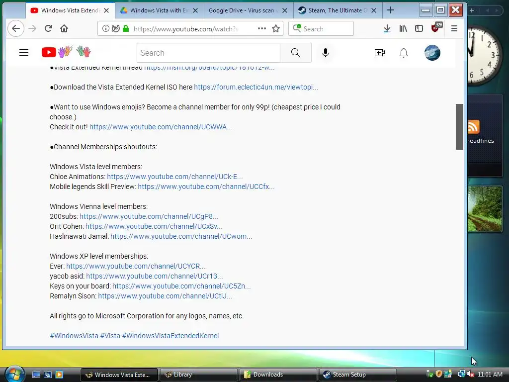
Task: Open YouTube notifications bell
Action: click(403, 53)
